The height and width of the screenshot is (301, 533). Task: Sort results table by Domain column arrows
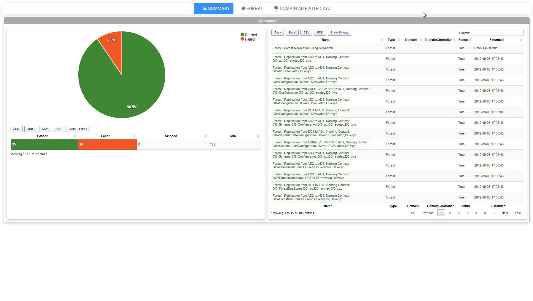(x=421, y=40)
